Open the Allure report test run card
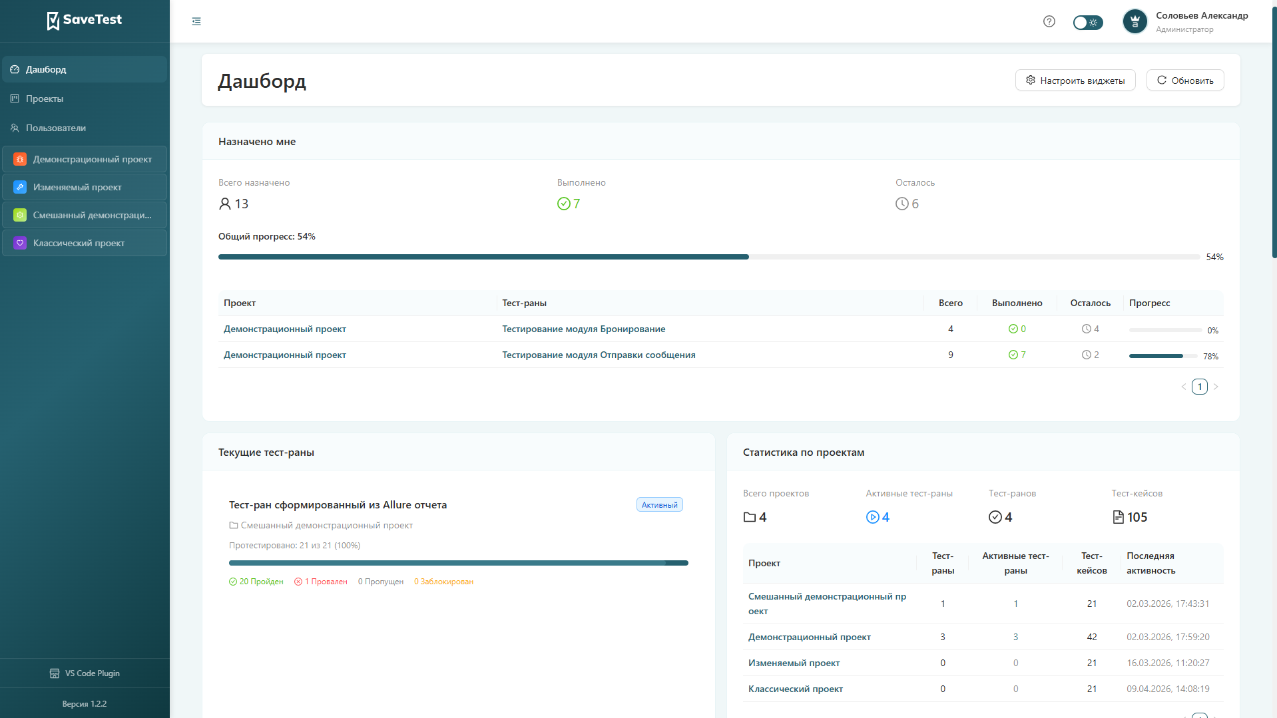This screenshot has width=1277, height=718. (338, 505)
